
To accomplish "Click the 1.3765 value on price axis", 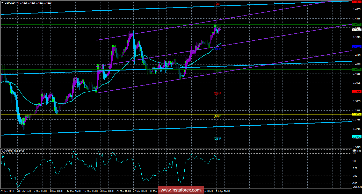I will 357,120.
